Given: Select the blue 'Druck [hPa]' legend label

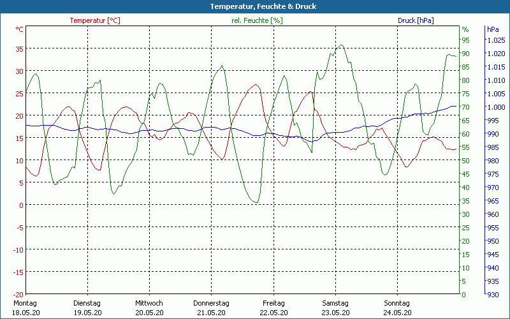Looking at the screenshot, I should point(416,20).
